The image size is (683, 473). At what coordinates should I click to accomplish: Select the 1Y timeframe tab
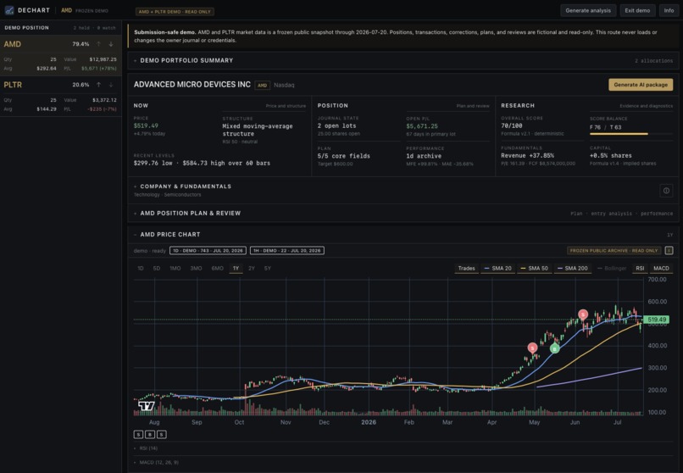pos(236,269)
